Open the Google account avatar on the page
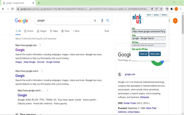184x115 pixels. pyautogui.click(x=175, y=21)
